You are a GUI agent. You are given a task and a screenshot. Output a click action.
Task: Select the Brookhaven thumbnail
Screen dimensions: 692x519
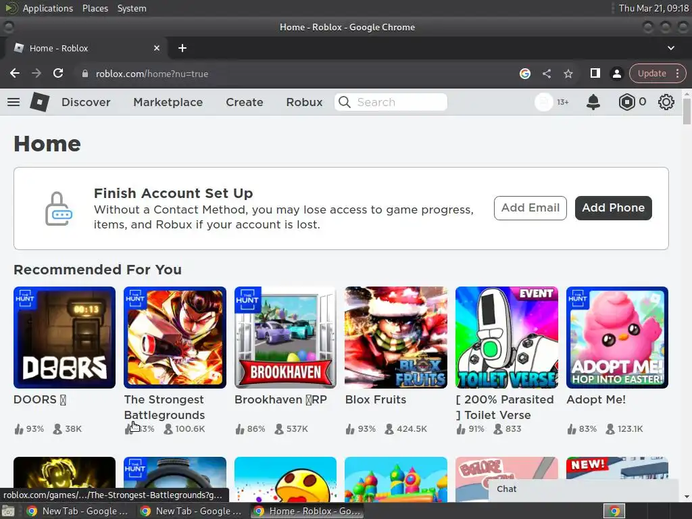286,338
